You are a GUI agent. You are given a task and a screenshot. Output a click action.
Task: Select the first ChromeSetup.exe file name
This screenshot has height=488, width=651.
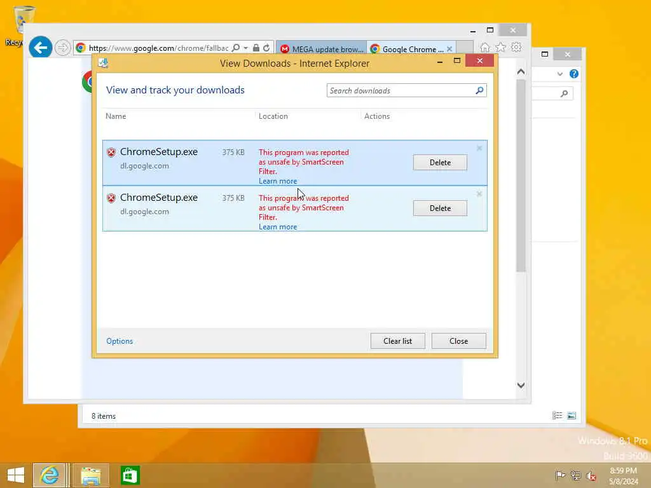pyautogui.click(x=158, y=152)
